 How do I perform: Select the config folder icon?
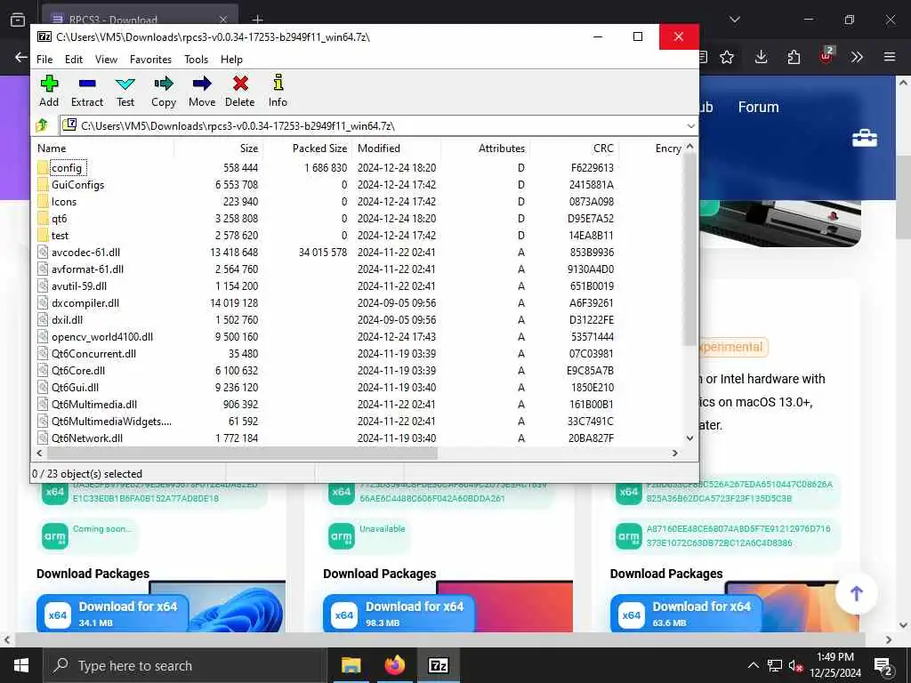coord(43,168)
